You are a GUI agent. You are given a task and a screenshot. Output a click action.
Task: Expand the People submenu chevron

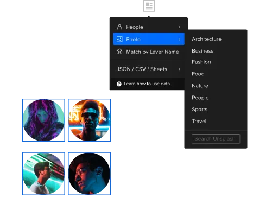click(x=179, y=27)
